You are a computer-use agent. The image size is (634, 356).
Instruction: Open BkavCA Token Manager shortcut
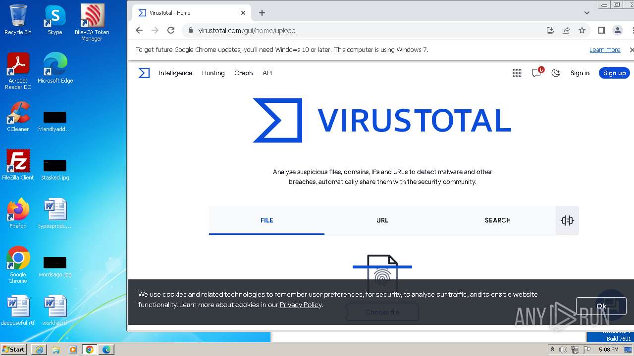point(92,22)
